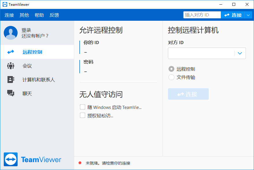Click the blue 连接 toolbar button
The width and height of the screenshot is (254, 170).
(x=233, y=15)
